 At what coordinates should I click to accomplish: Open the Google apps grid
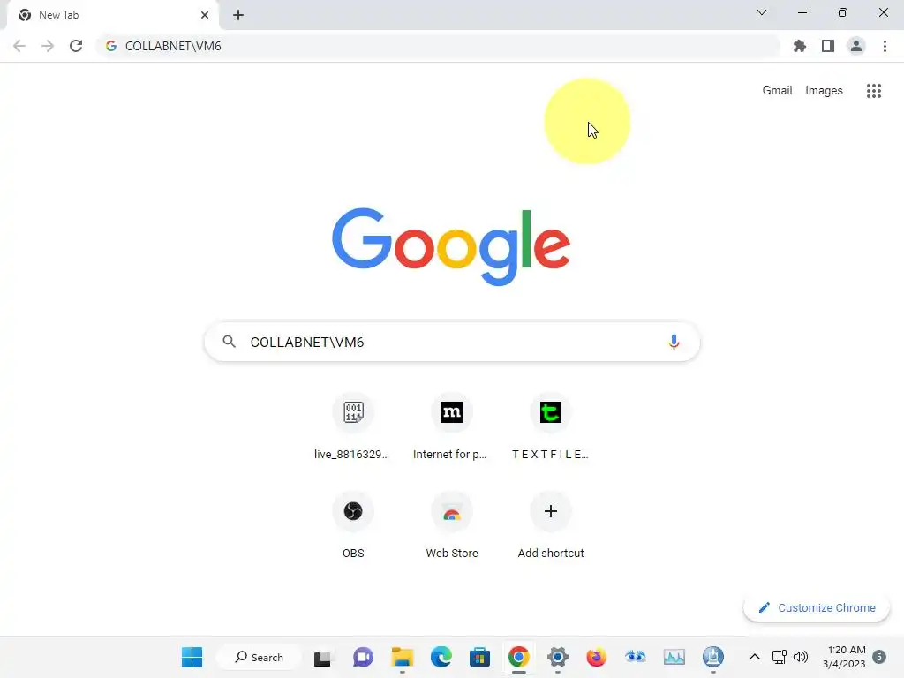click(874, 91)
